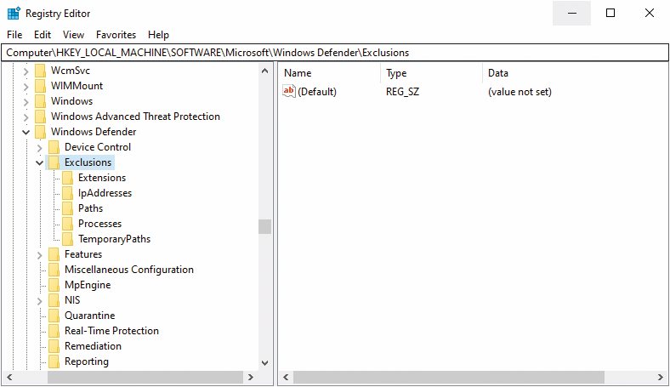
Task: Select the Extensions key label
Action: pos(102,178)
